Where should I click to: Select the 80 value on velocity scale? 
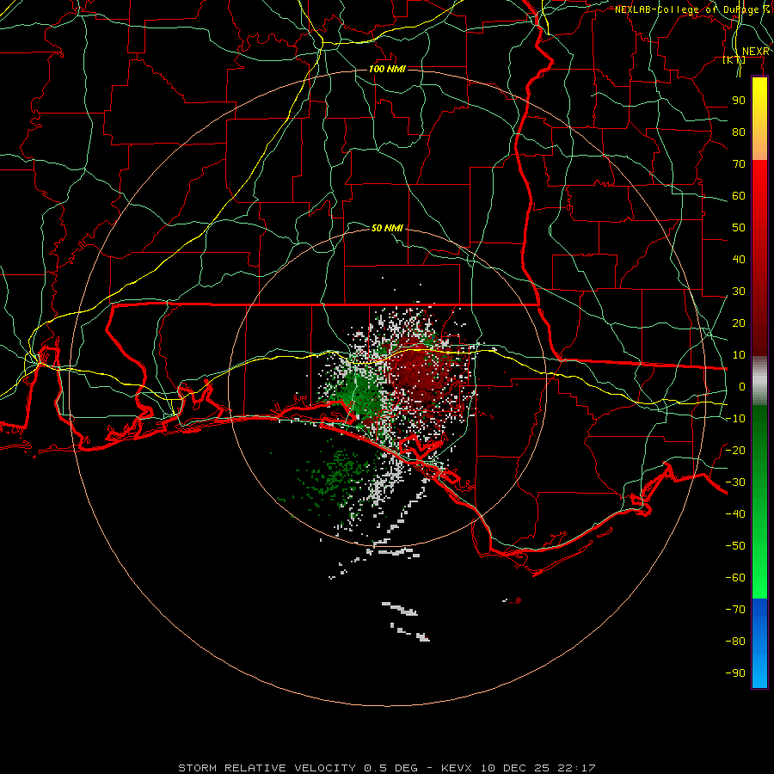click(x=739, y=132)
